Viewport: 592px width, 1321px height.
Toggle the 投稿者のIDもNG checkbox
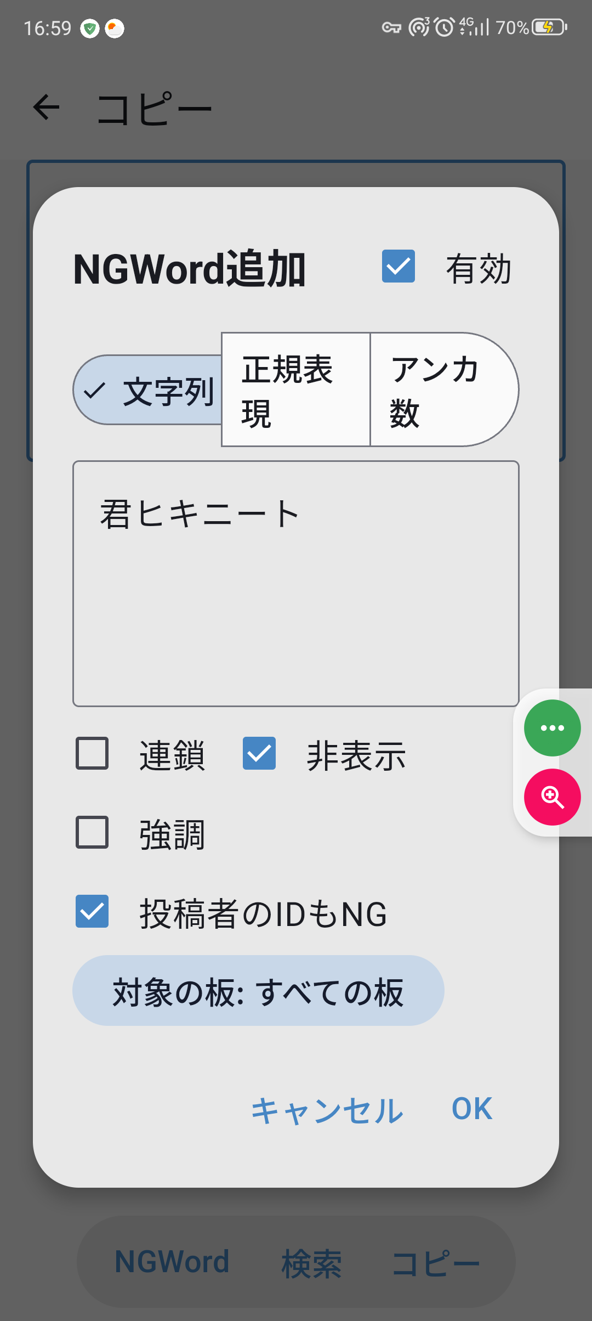[92, 911]
